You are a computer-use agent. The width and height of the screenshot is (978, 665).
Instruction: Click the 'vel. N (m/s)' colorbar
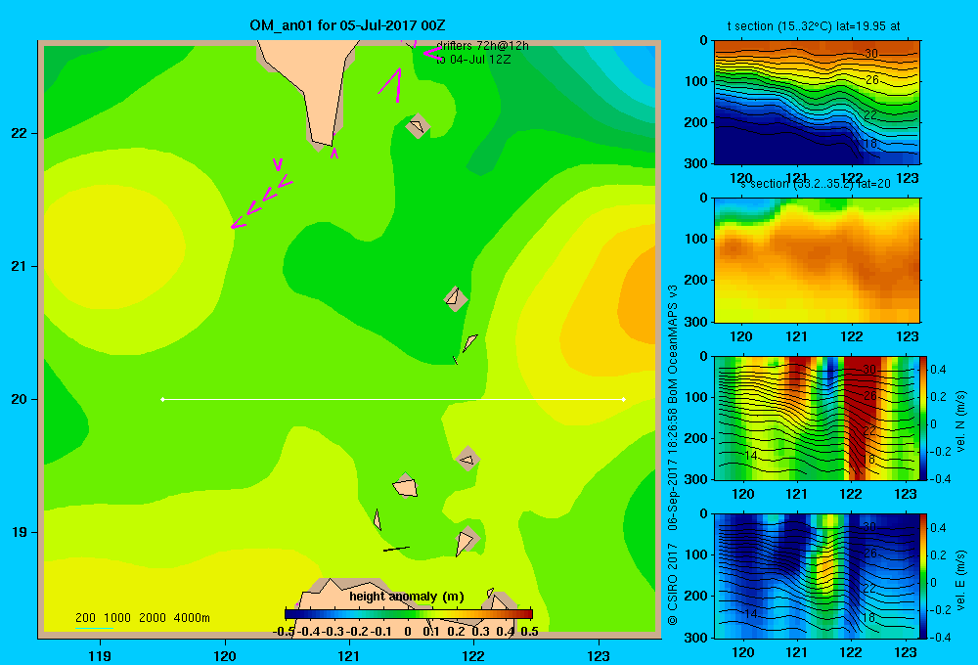[x=924, y=418]
